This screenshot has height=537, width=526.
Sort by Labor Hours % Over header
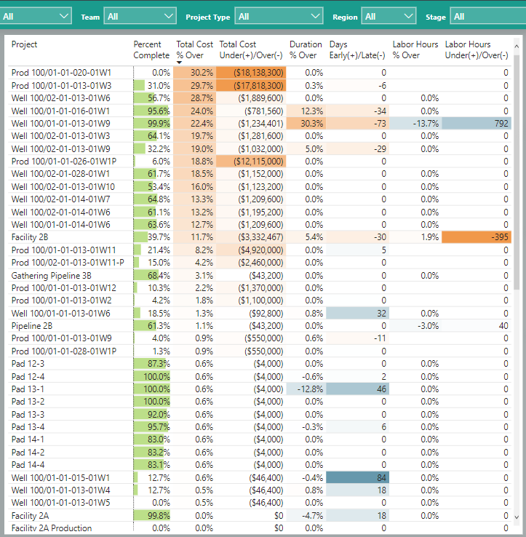pyautogui.click(x=415, y=49)
